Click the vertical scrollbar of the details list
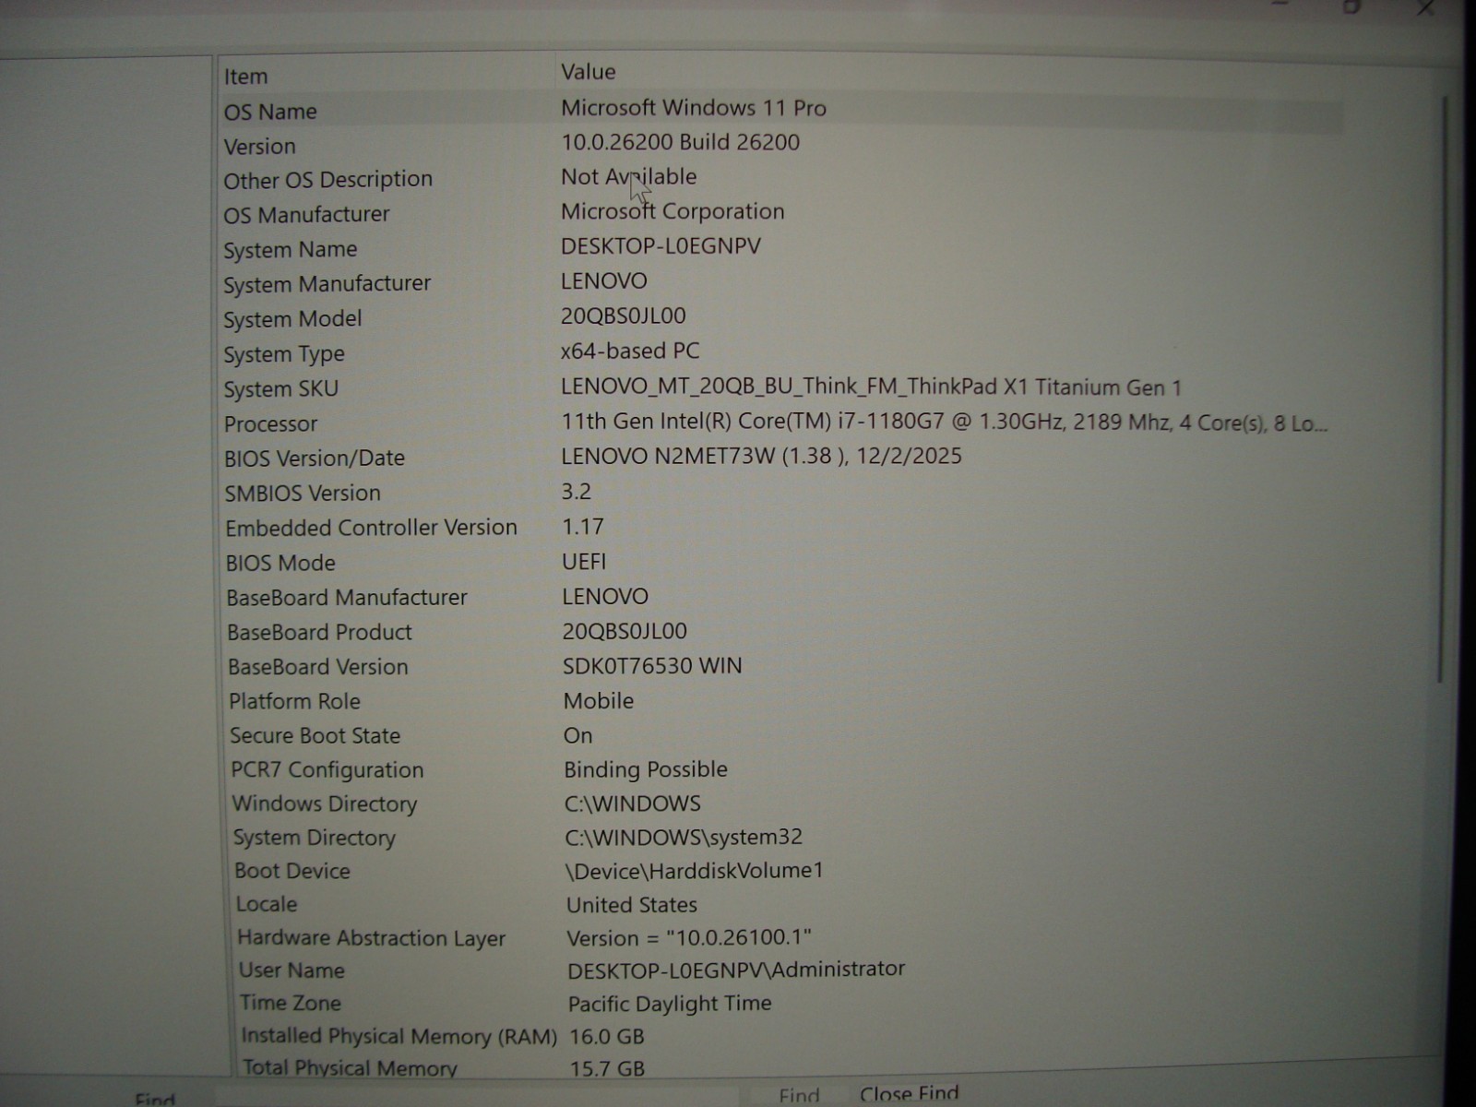This screenshot has height=1107, width=1476. [1441, 387]
